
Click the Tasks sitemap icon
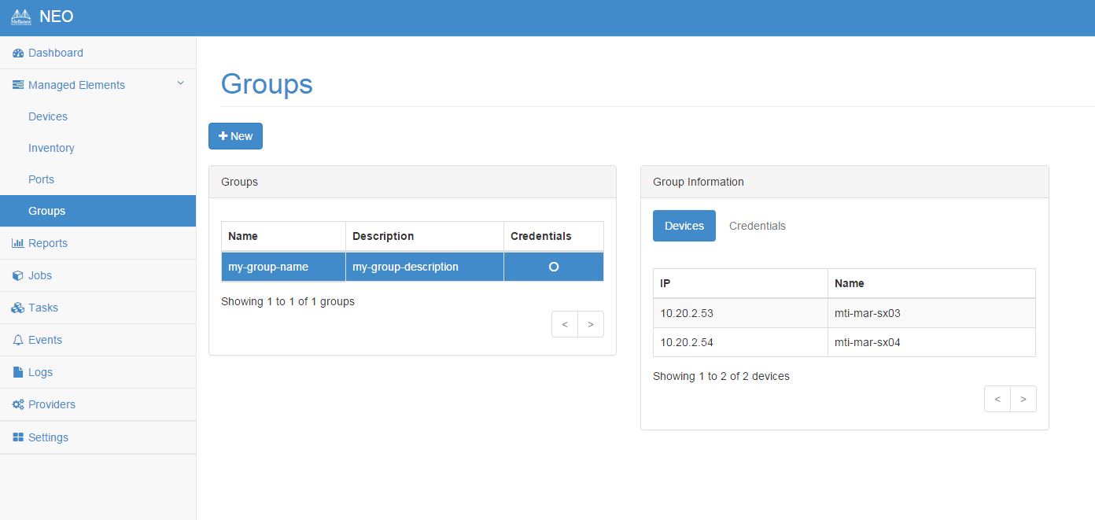(17, 308)
